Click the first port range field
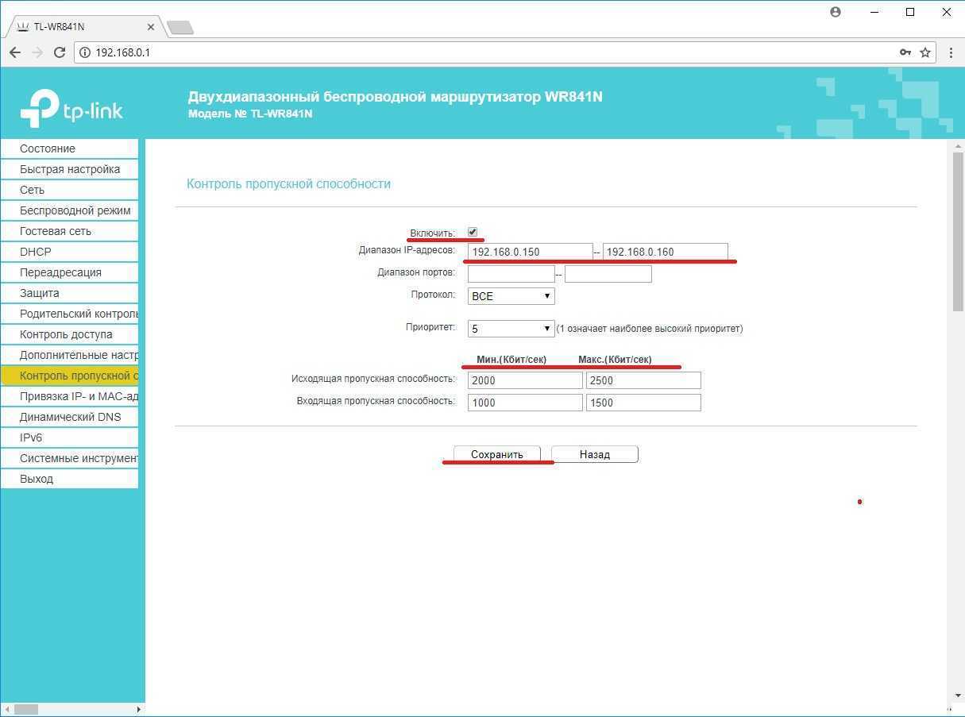Screen dimensions: 965x717 511,274
